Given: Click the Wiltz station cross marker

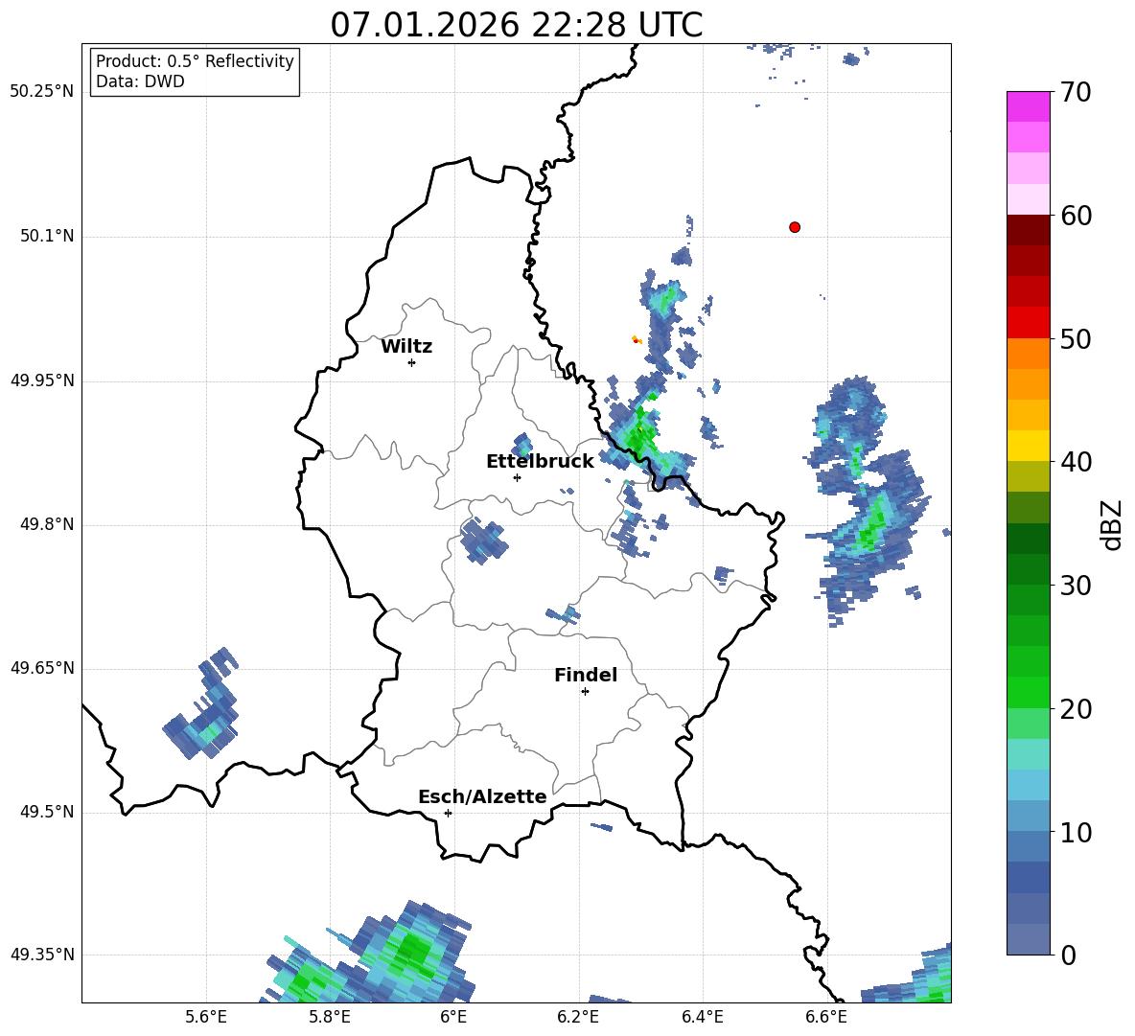Looking at the screenshot, I should tap(412, 362).
